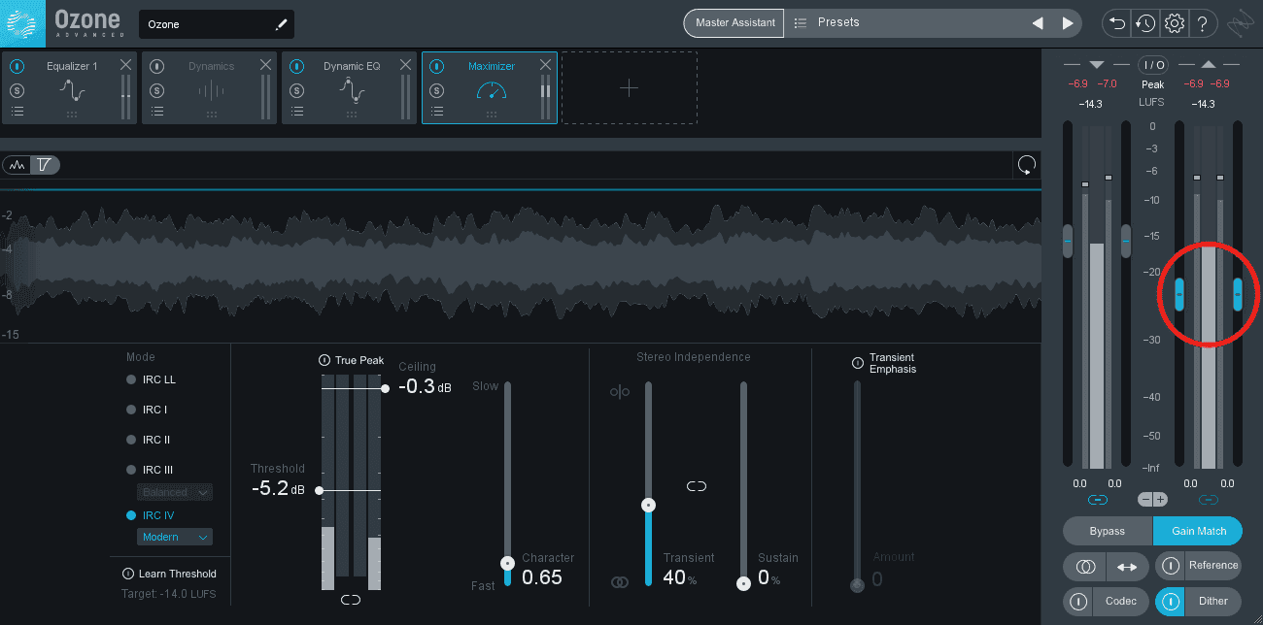
Task: Click the pencil icon to rename preset
Action: pos(282,24)
